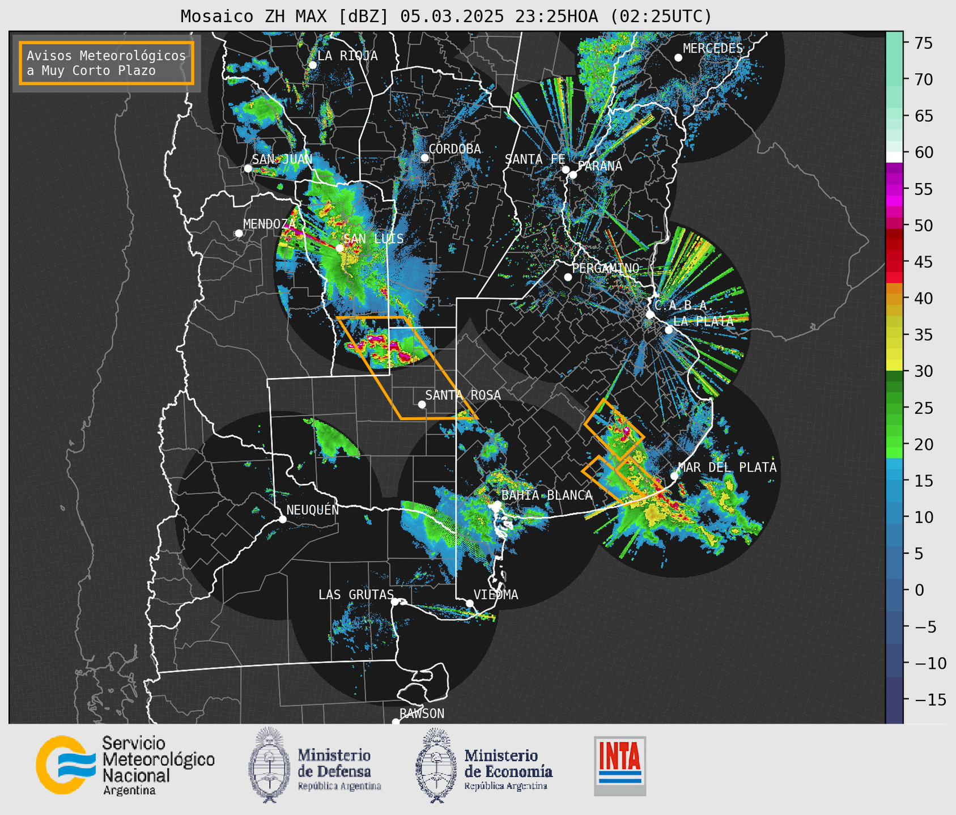The image size is (956, 815).
Task: Click the Ministerio de Defensa emblem
Action: 270,765
